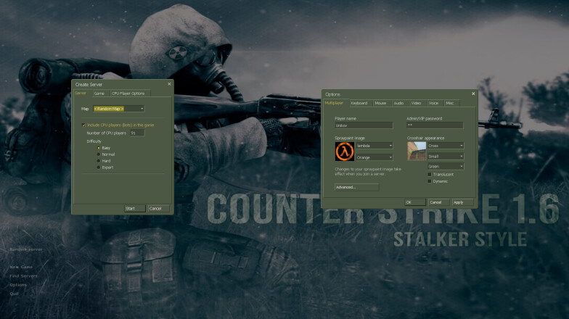Open the lambda spraypaint image dropdown

[374, 146]
